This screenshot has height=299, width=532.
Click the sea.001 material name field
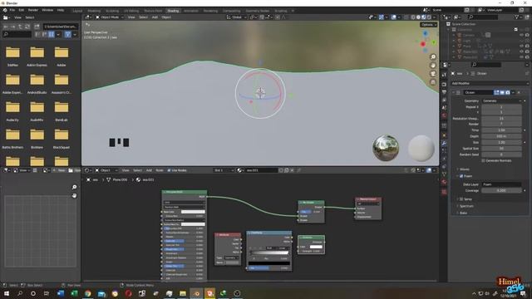261,170
